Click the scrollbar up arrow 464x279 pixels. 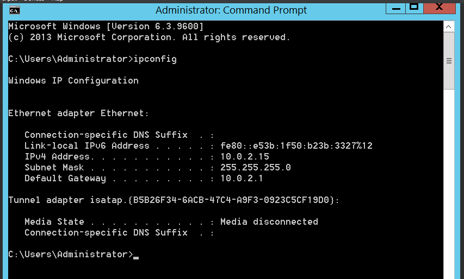[x=449, y=27]
